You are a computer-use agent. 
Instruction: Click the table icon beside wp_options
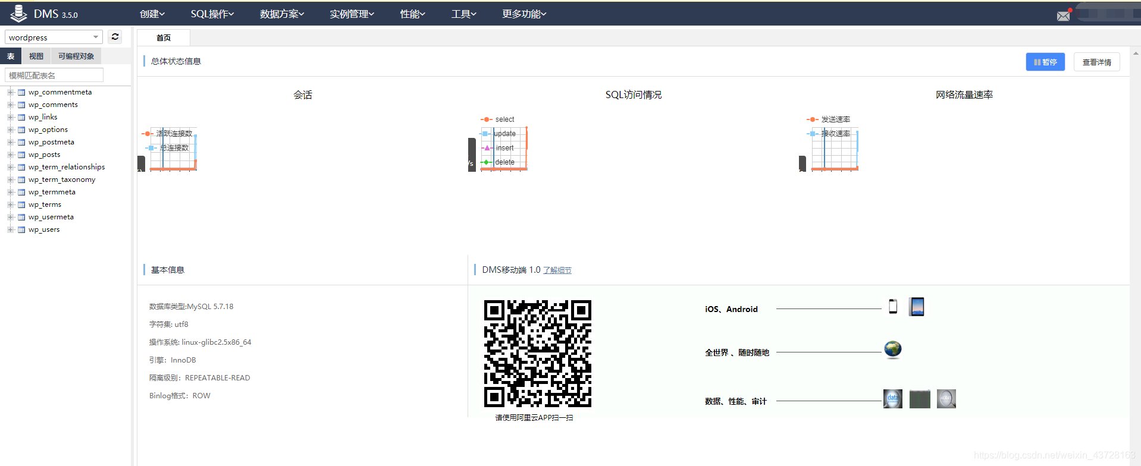21,130
